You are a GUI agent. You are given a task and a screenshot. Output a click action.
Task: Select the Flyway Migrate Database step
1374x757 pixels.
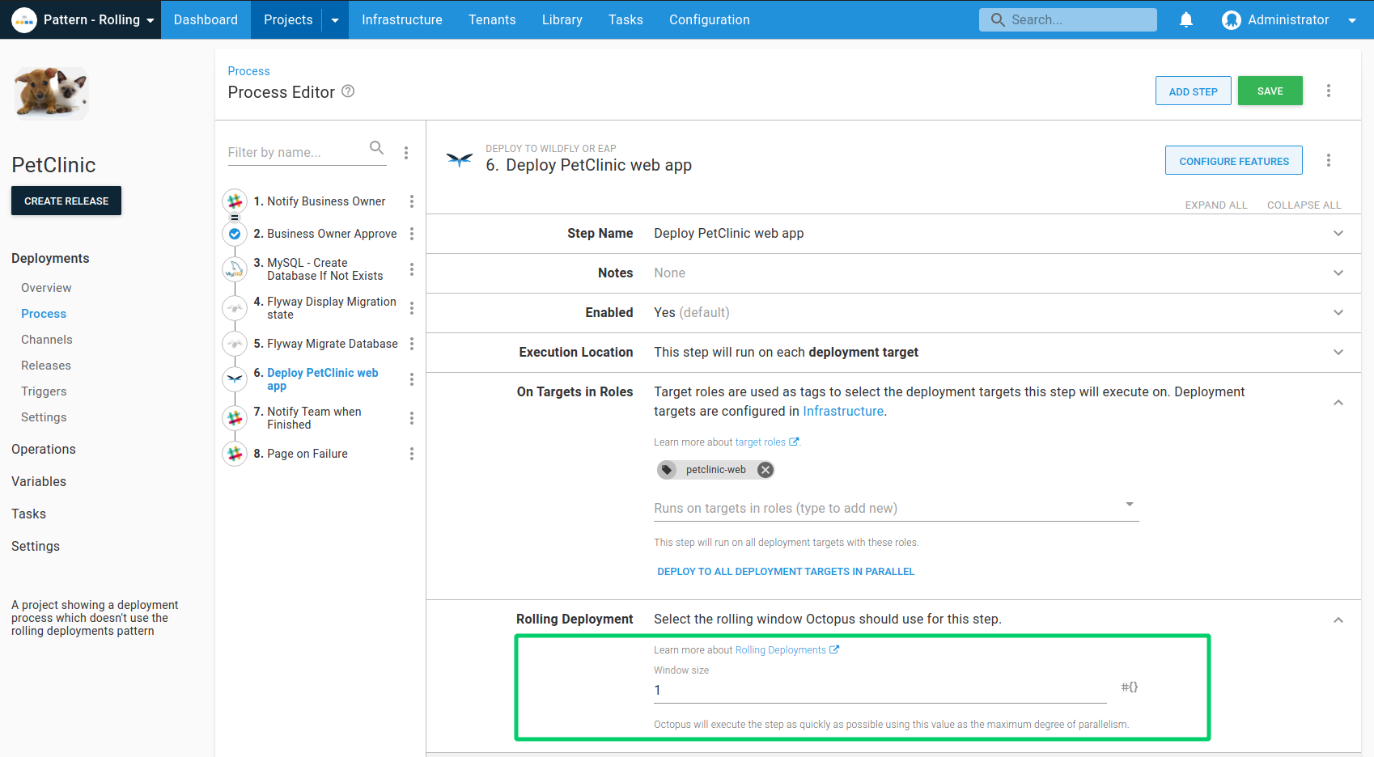coord(332,344)
